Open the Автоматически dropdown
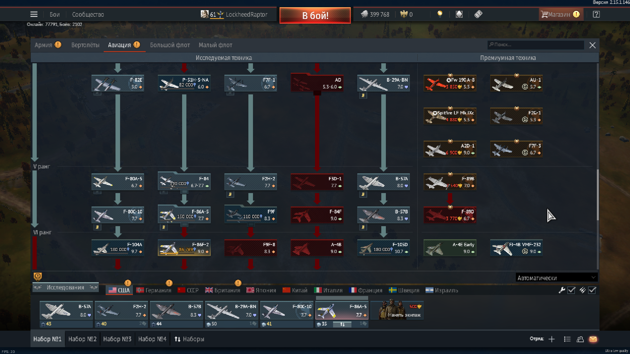Screen dimensions: 630x354 [556, 278]
